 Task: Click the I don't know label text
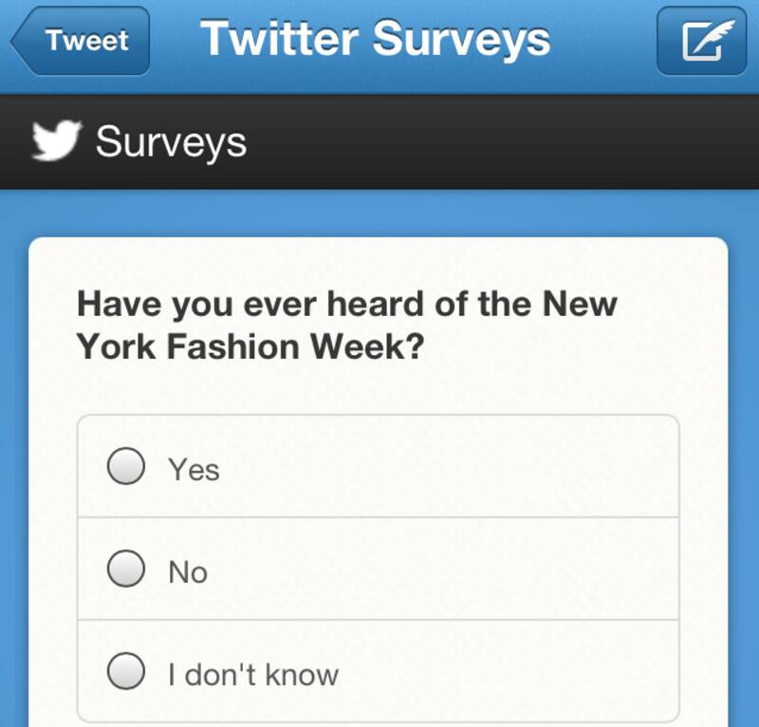coord(253,674)
